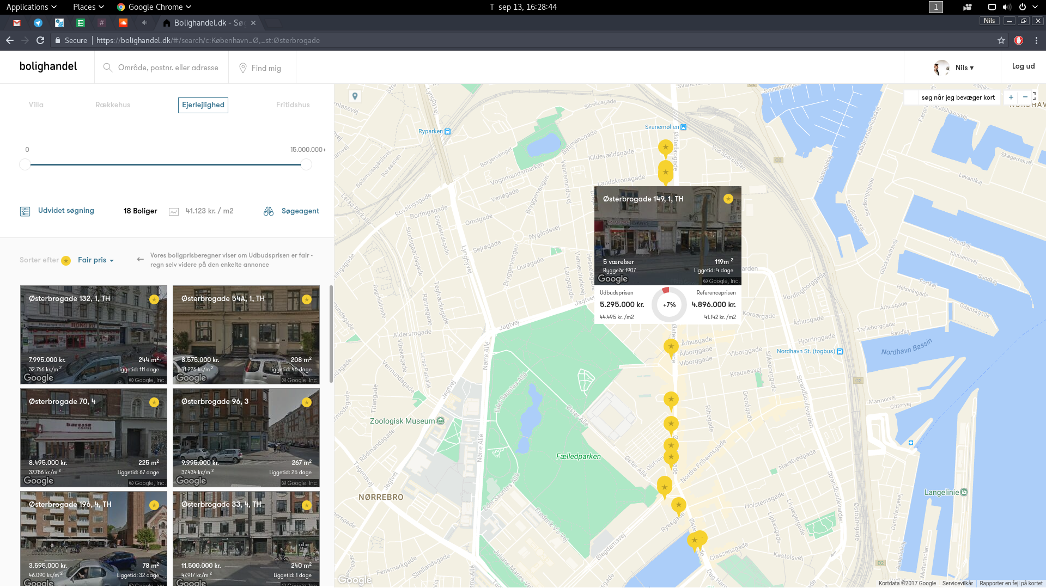Star the Østerbrogade 149 map popup
The image size is (1046, 588).
click(728, 199)
